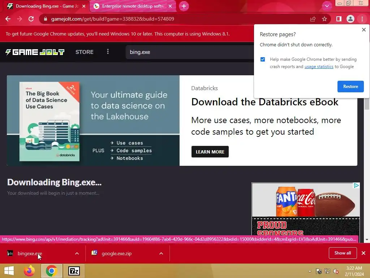Go back using the browser back arrow
370x278 pixels.
click(8, 19)
